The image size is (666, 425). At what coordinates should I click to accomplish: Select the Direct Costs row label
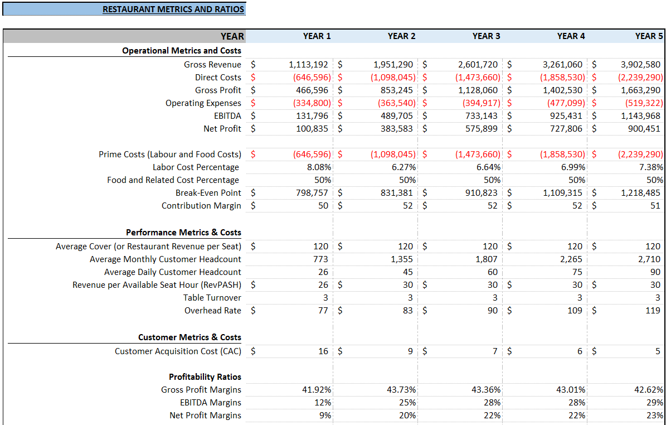218,78
